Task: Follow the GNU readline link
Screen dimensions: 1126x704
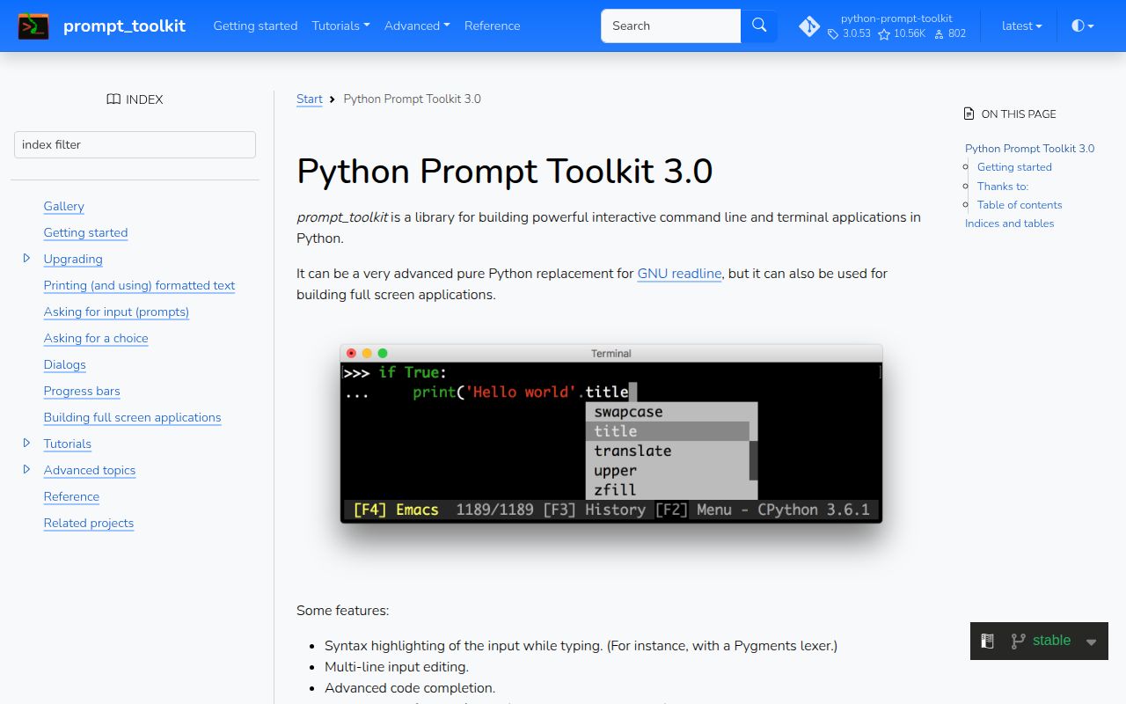Action: coord(679,274)
